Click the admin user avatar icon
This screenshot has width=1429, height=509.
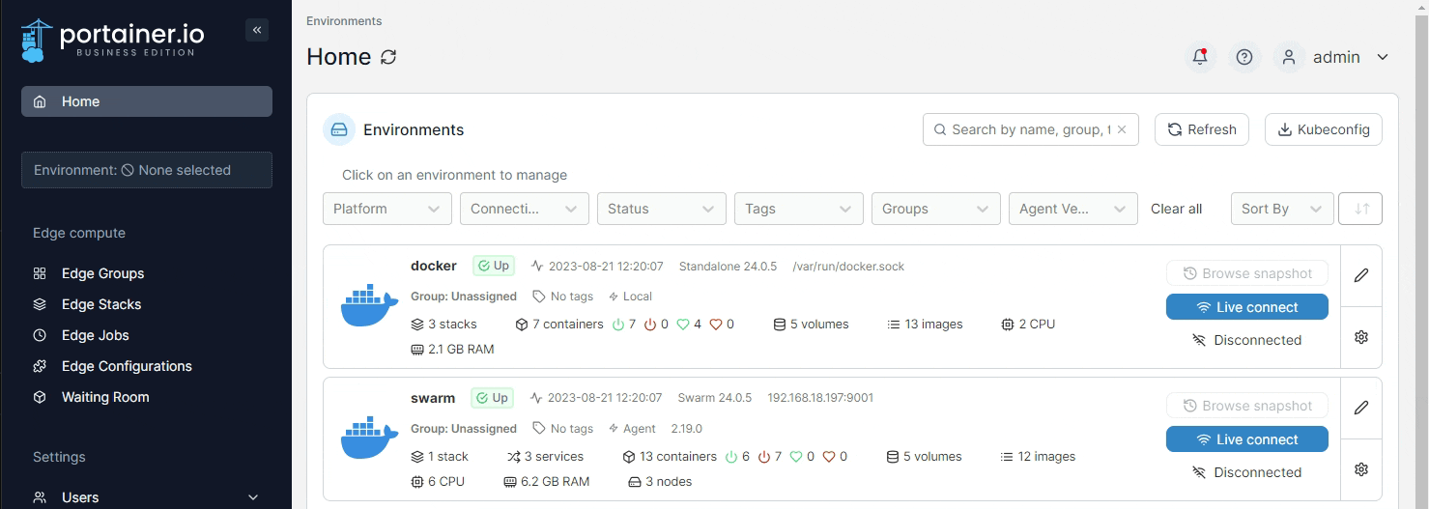pos(1288,57)
